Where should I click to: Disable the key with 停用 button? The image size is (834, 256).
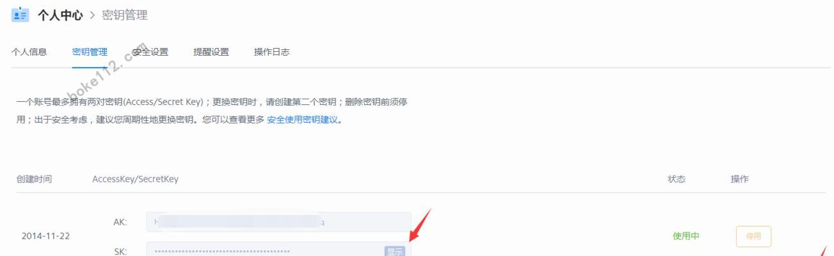click(x=753, y=236)
